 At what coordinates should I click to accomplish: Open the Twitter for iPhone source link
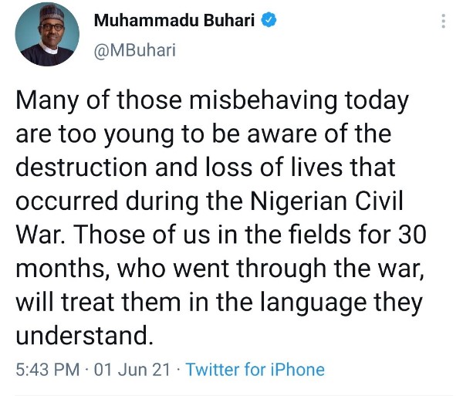(x=255, y=370)
